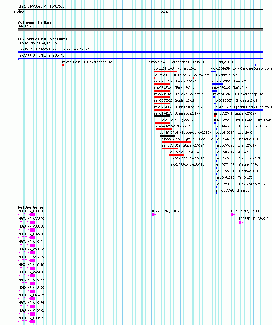The image size is (272, 325).
Task: Click black nsv3194178 (Chaisson2019) bar
Action: [162, 116]
